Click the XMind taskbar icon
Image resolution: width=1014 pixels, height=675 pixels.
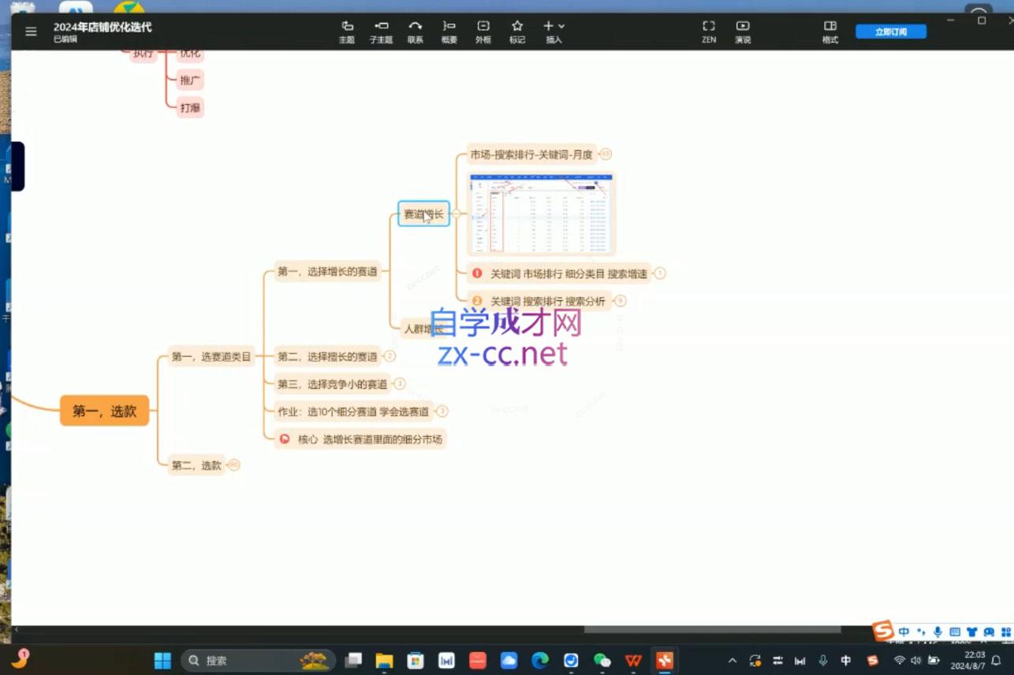tap(665, 660)
